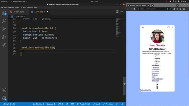Viewport: 189px width, 106px height.
Task: Open the Selection menu
Action: [x=11, y=7]
